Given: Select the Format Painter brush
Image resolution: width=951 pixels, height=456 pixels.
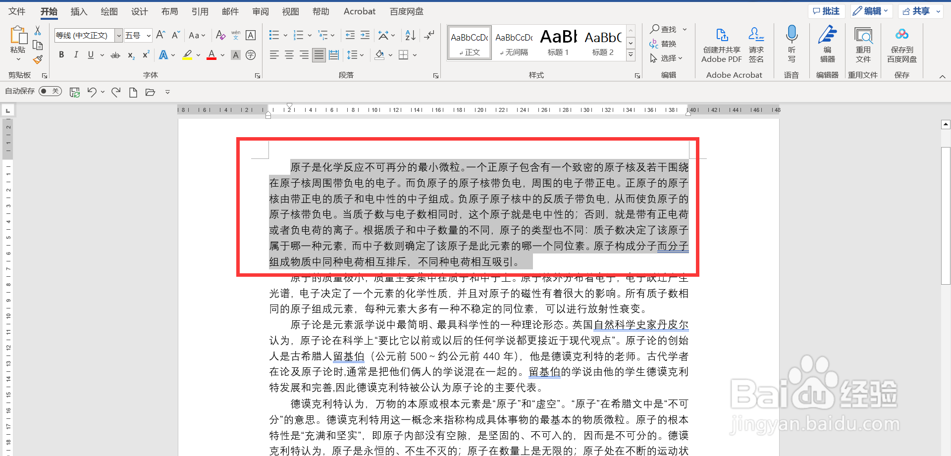Looking at the screenshot, I should pyautogui.click(x=38, y=59).
